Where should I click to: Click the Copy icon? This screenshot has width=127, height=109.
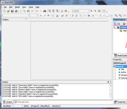(25, 11)
